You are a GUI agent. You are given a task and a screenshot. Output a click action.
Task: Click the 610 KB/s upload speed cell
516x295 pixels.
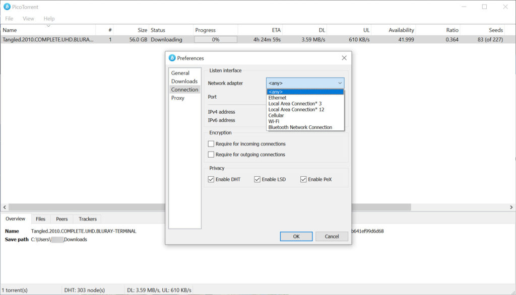[x=359, y=39]
